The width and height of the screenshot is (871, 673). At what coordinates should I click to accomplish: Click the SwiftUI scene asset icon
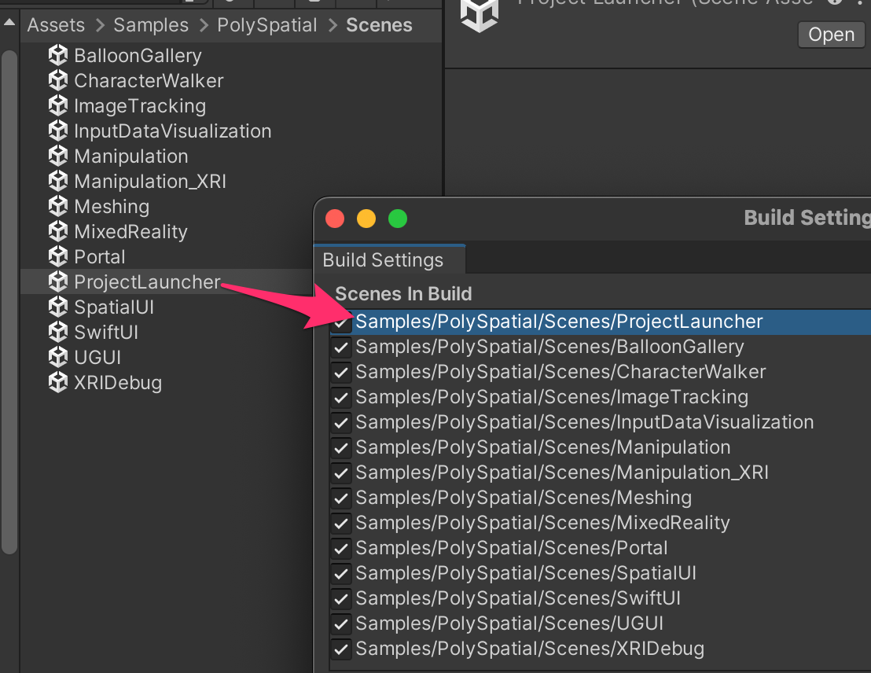click(58, 332)
